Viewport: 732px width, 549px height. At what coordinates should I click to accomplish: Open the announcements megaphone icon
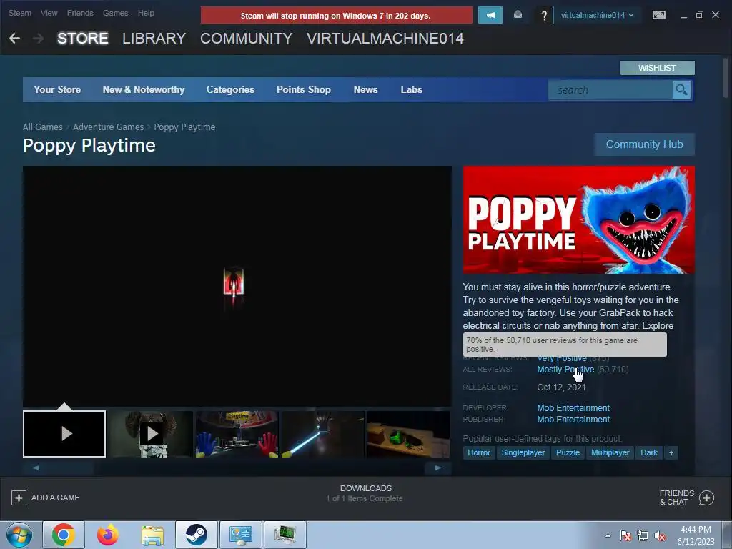click(x=490, y=15)
